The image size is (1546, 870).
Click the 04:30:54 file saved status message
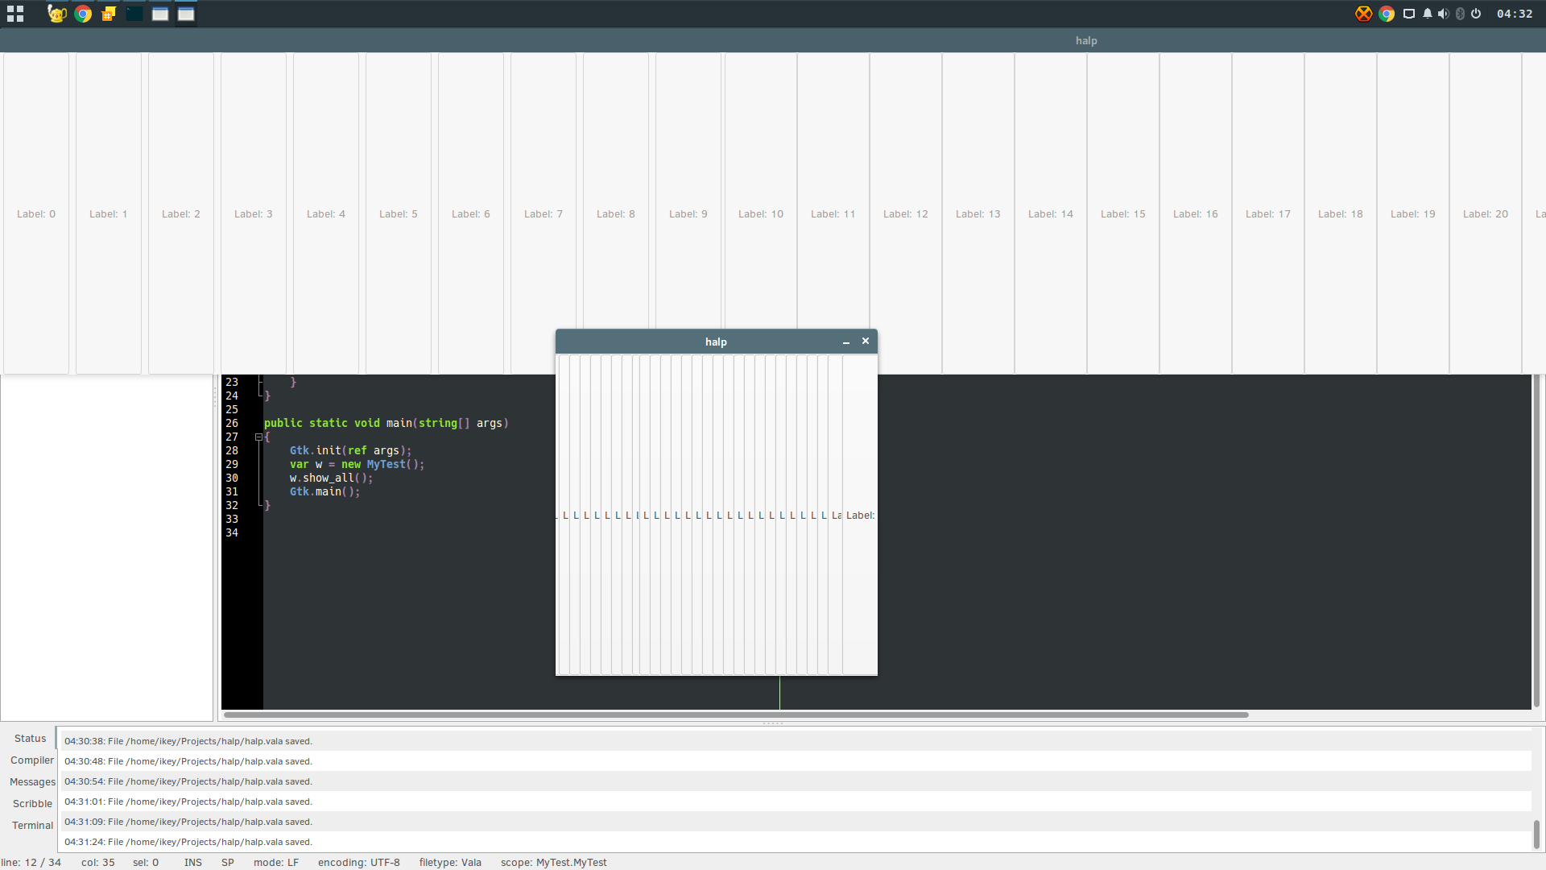[x=797, y=781]
